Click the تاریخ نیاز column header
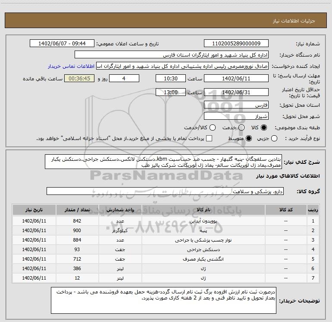Image resolution: width=332 pixels, height=322 pixels. tap(34, 210)
